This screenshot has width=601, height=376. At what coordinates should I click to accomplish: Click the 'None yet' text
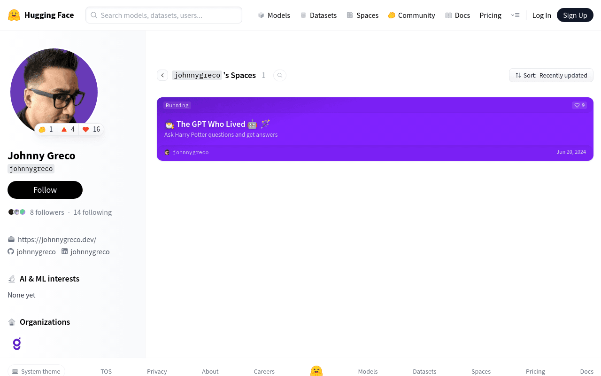(22, 295)
